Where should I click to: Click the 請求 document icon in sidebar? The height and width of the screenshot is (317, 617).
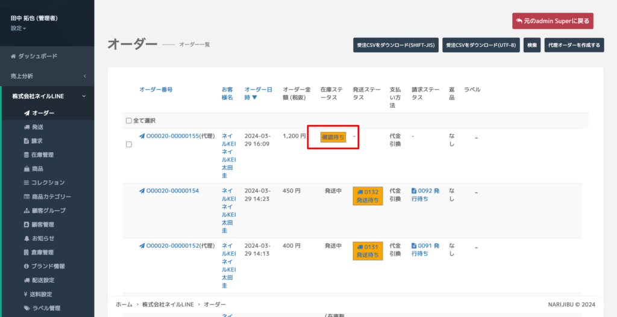(x=27, y=141)
